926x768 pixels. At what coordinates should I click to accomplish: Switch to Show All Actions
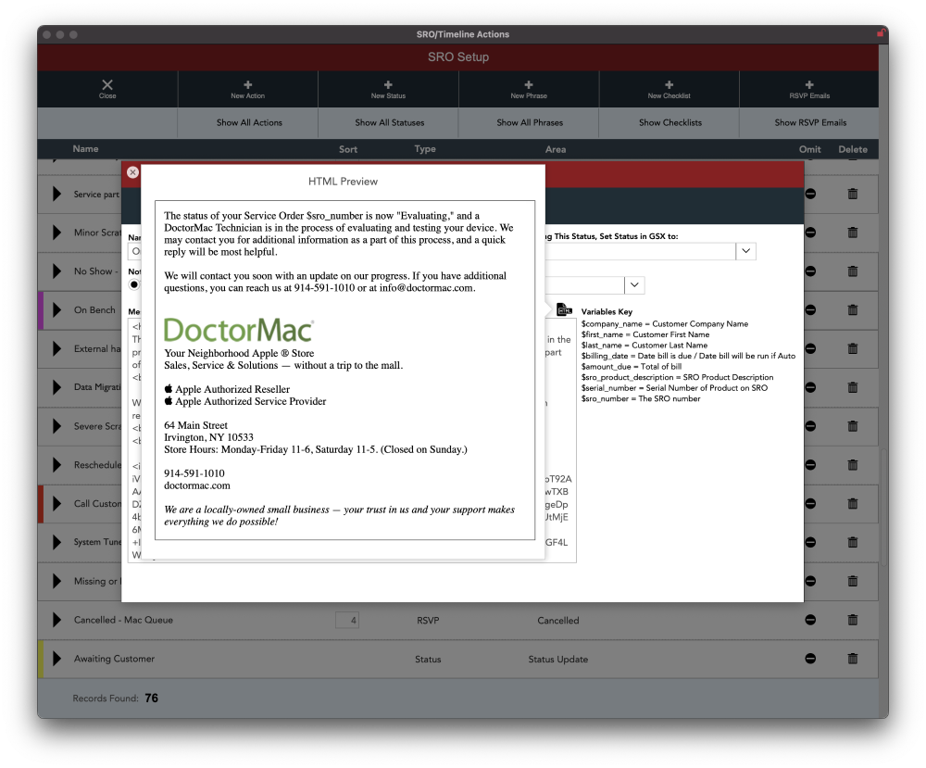tap(249, 122)
